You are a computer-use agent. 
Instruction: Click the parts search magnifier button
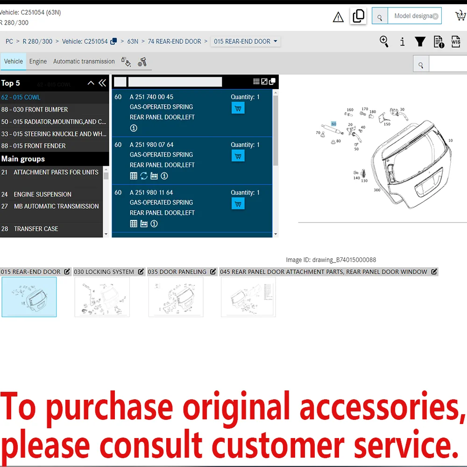(x=421, y=64)
